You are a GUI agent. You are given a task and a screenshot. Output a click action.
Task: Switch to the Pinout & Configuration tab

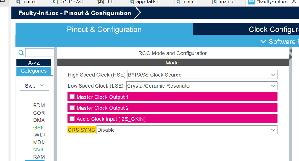[104, 29]
